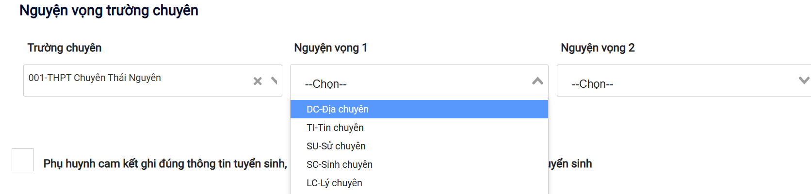Clear the selected school with X icon
Viewport: 811px width, 194px height.
click(x=258, y=81)
